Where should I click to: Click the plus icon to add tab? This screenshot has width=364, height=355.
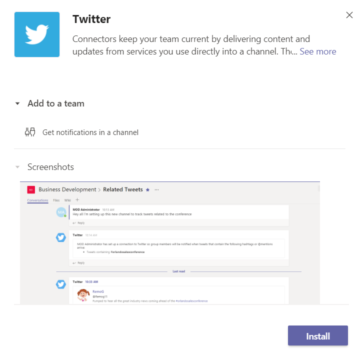tap(77, 200)
